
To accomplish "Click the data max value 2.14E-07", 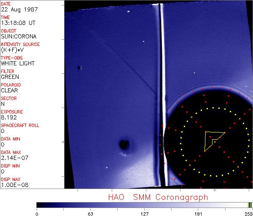I will 13,158.
